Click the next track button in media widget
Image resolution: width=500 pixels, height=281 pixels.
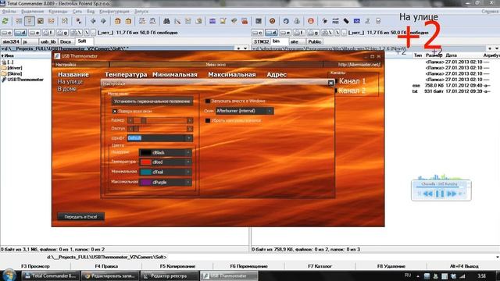[x=452, y=194]
